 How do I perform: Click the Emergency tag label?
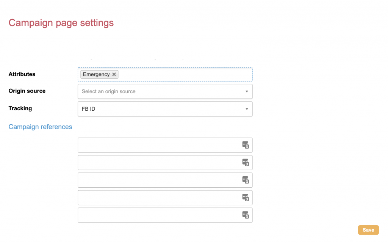point(96,74)
